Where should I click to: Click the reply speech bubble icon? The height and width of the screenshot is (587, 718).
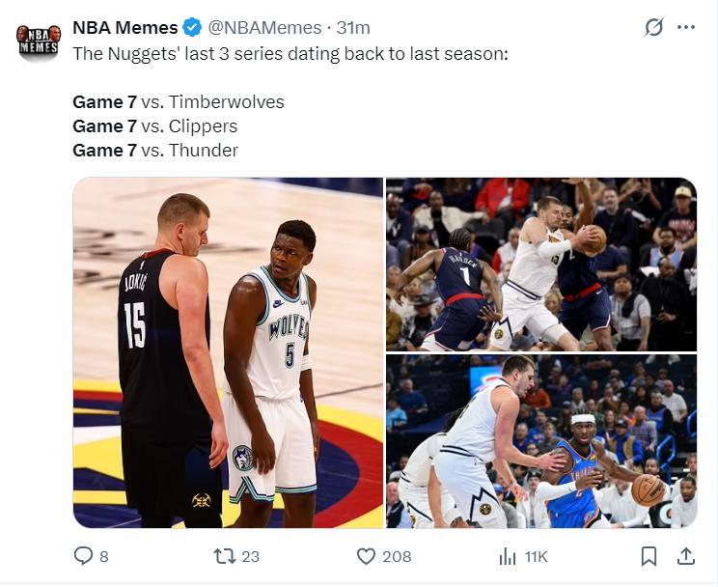pyautogui.click(x=84, y=556)
